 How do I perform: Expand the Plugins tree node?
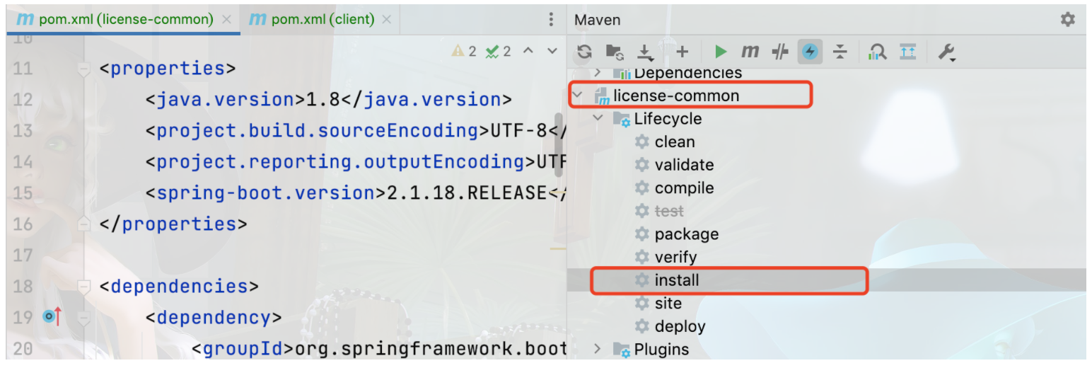[x=598, y=349]
